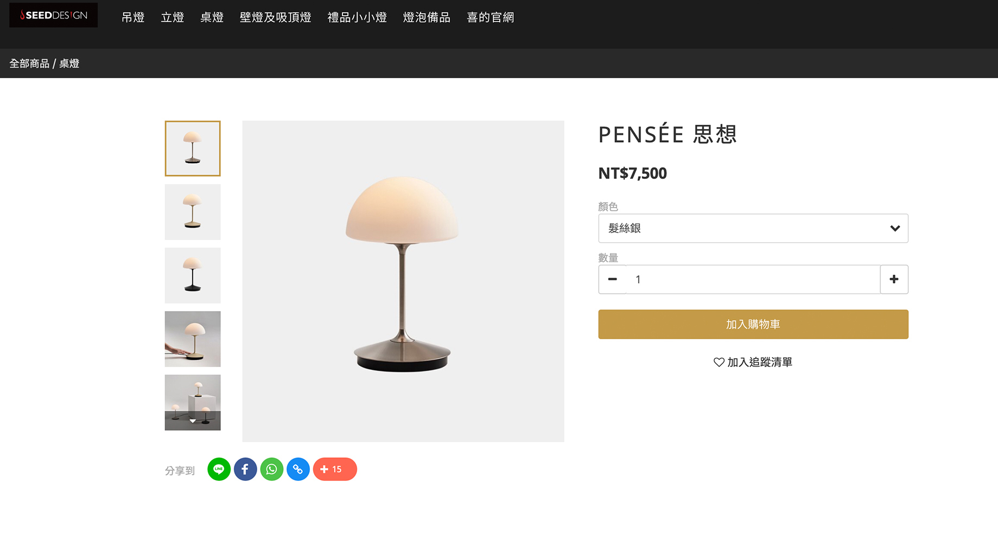
Task: Click the quantity input field
Action: click(752, 279)
